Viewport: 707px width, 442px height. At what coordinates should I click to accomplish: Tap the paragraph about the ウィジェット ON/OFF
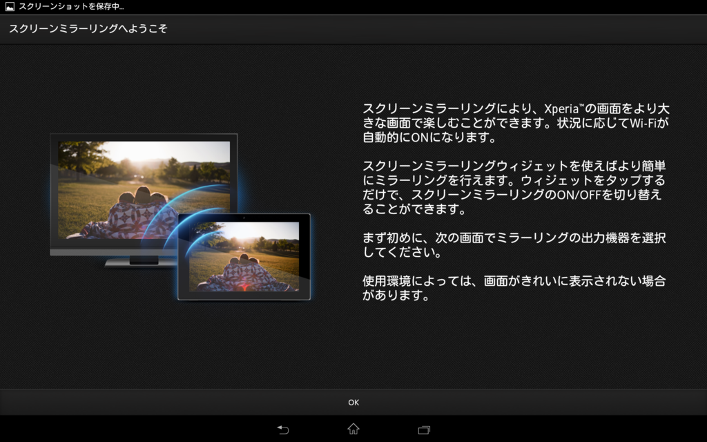coord(514,187)
